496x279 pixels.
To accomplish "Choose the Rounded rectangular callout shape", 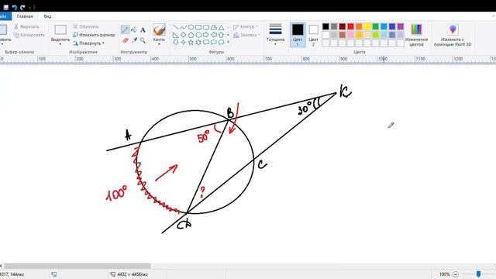I will [206, 42].
